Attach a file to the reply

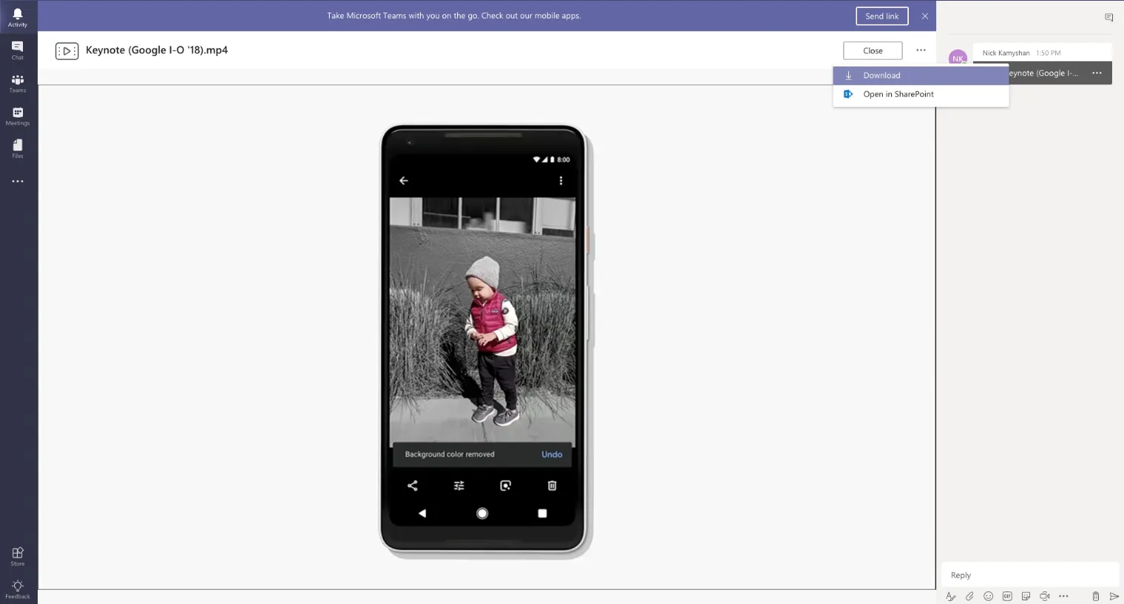pos(969,596)
